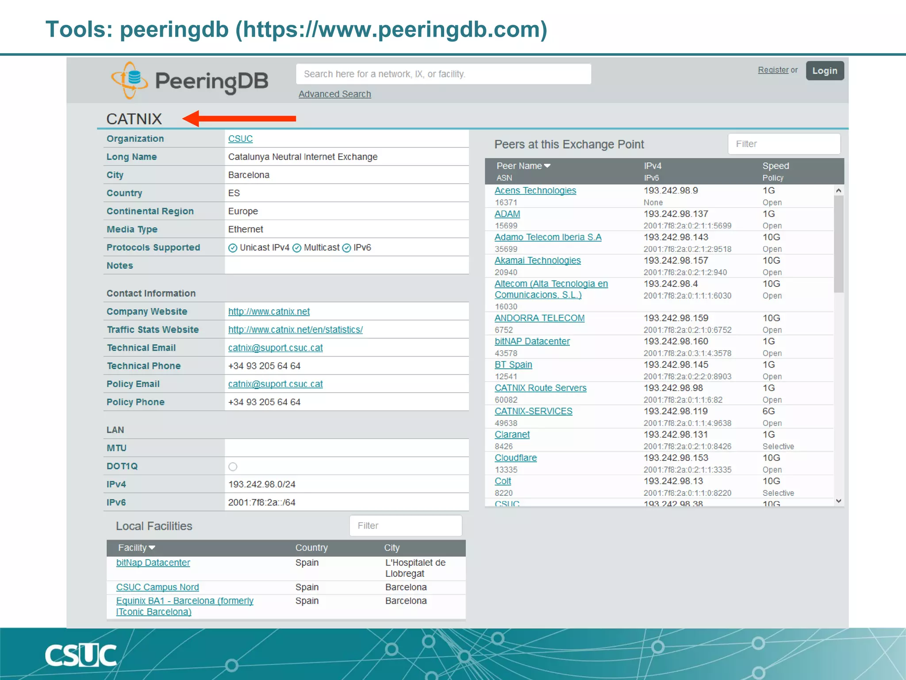Screen dimensions: 906x680
Task: Open the http://www.catnix.net website link
Action: (x=269, y=312)
